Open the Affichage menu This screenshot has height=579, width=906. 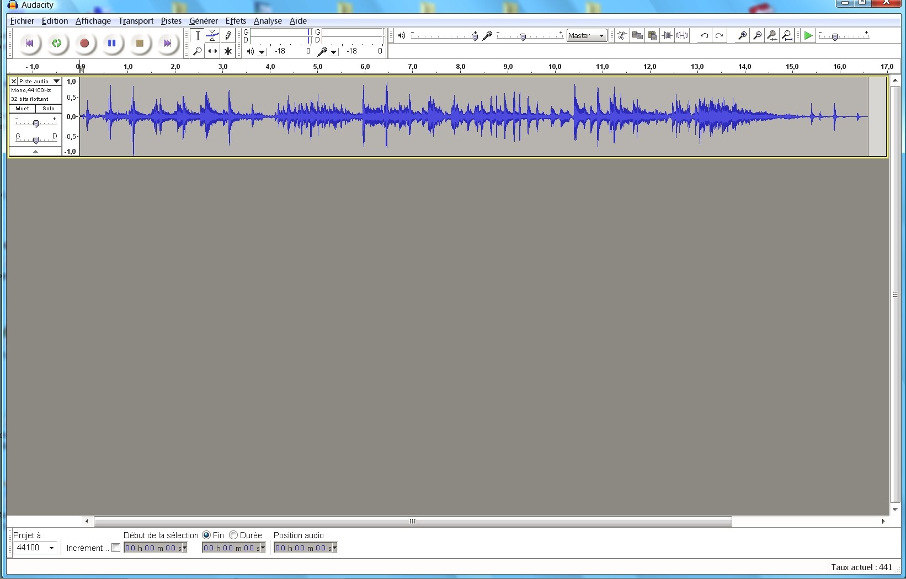click(x=93, y=21)
